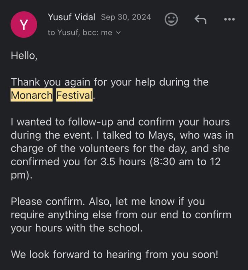Click the "Hello," greeting line
This screenshot has height=270, width=248.
tap(24, 55)
